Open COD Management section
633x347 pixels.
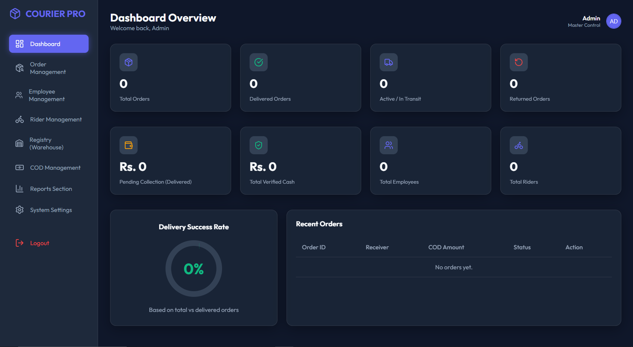click(55, 168)
